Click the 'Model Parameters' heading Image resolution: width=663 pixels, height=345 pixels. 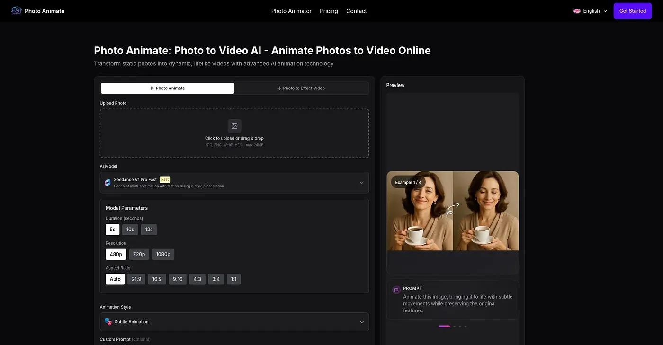point(126,208)
